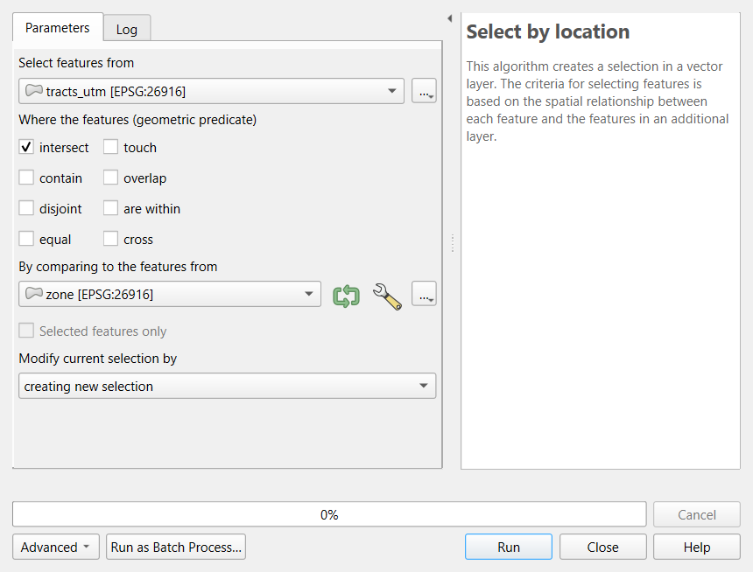Screen dimensions: 753x572
Task: Click the Run button
Action: point(509,547)
